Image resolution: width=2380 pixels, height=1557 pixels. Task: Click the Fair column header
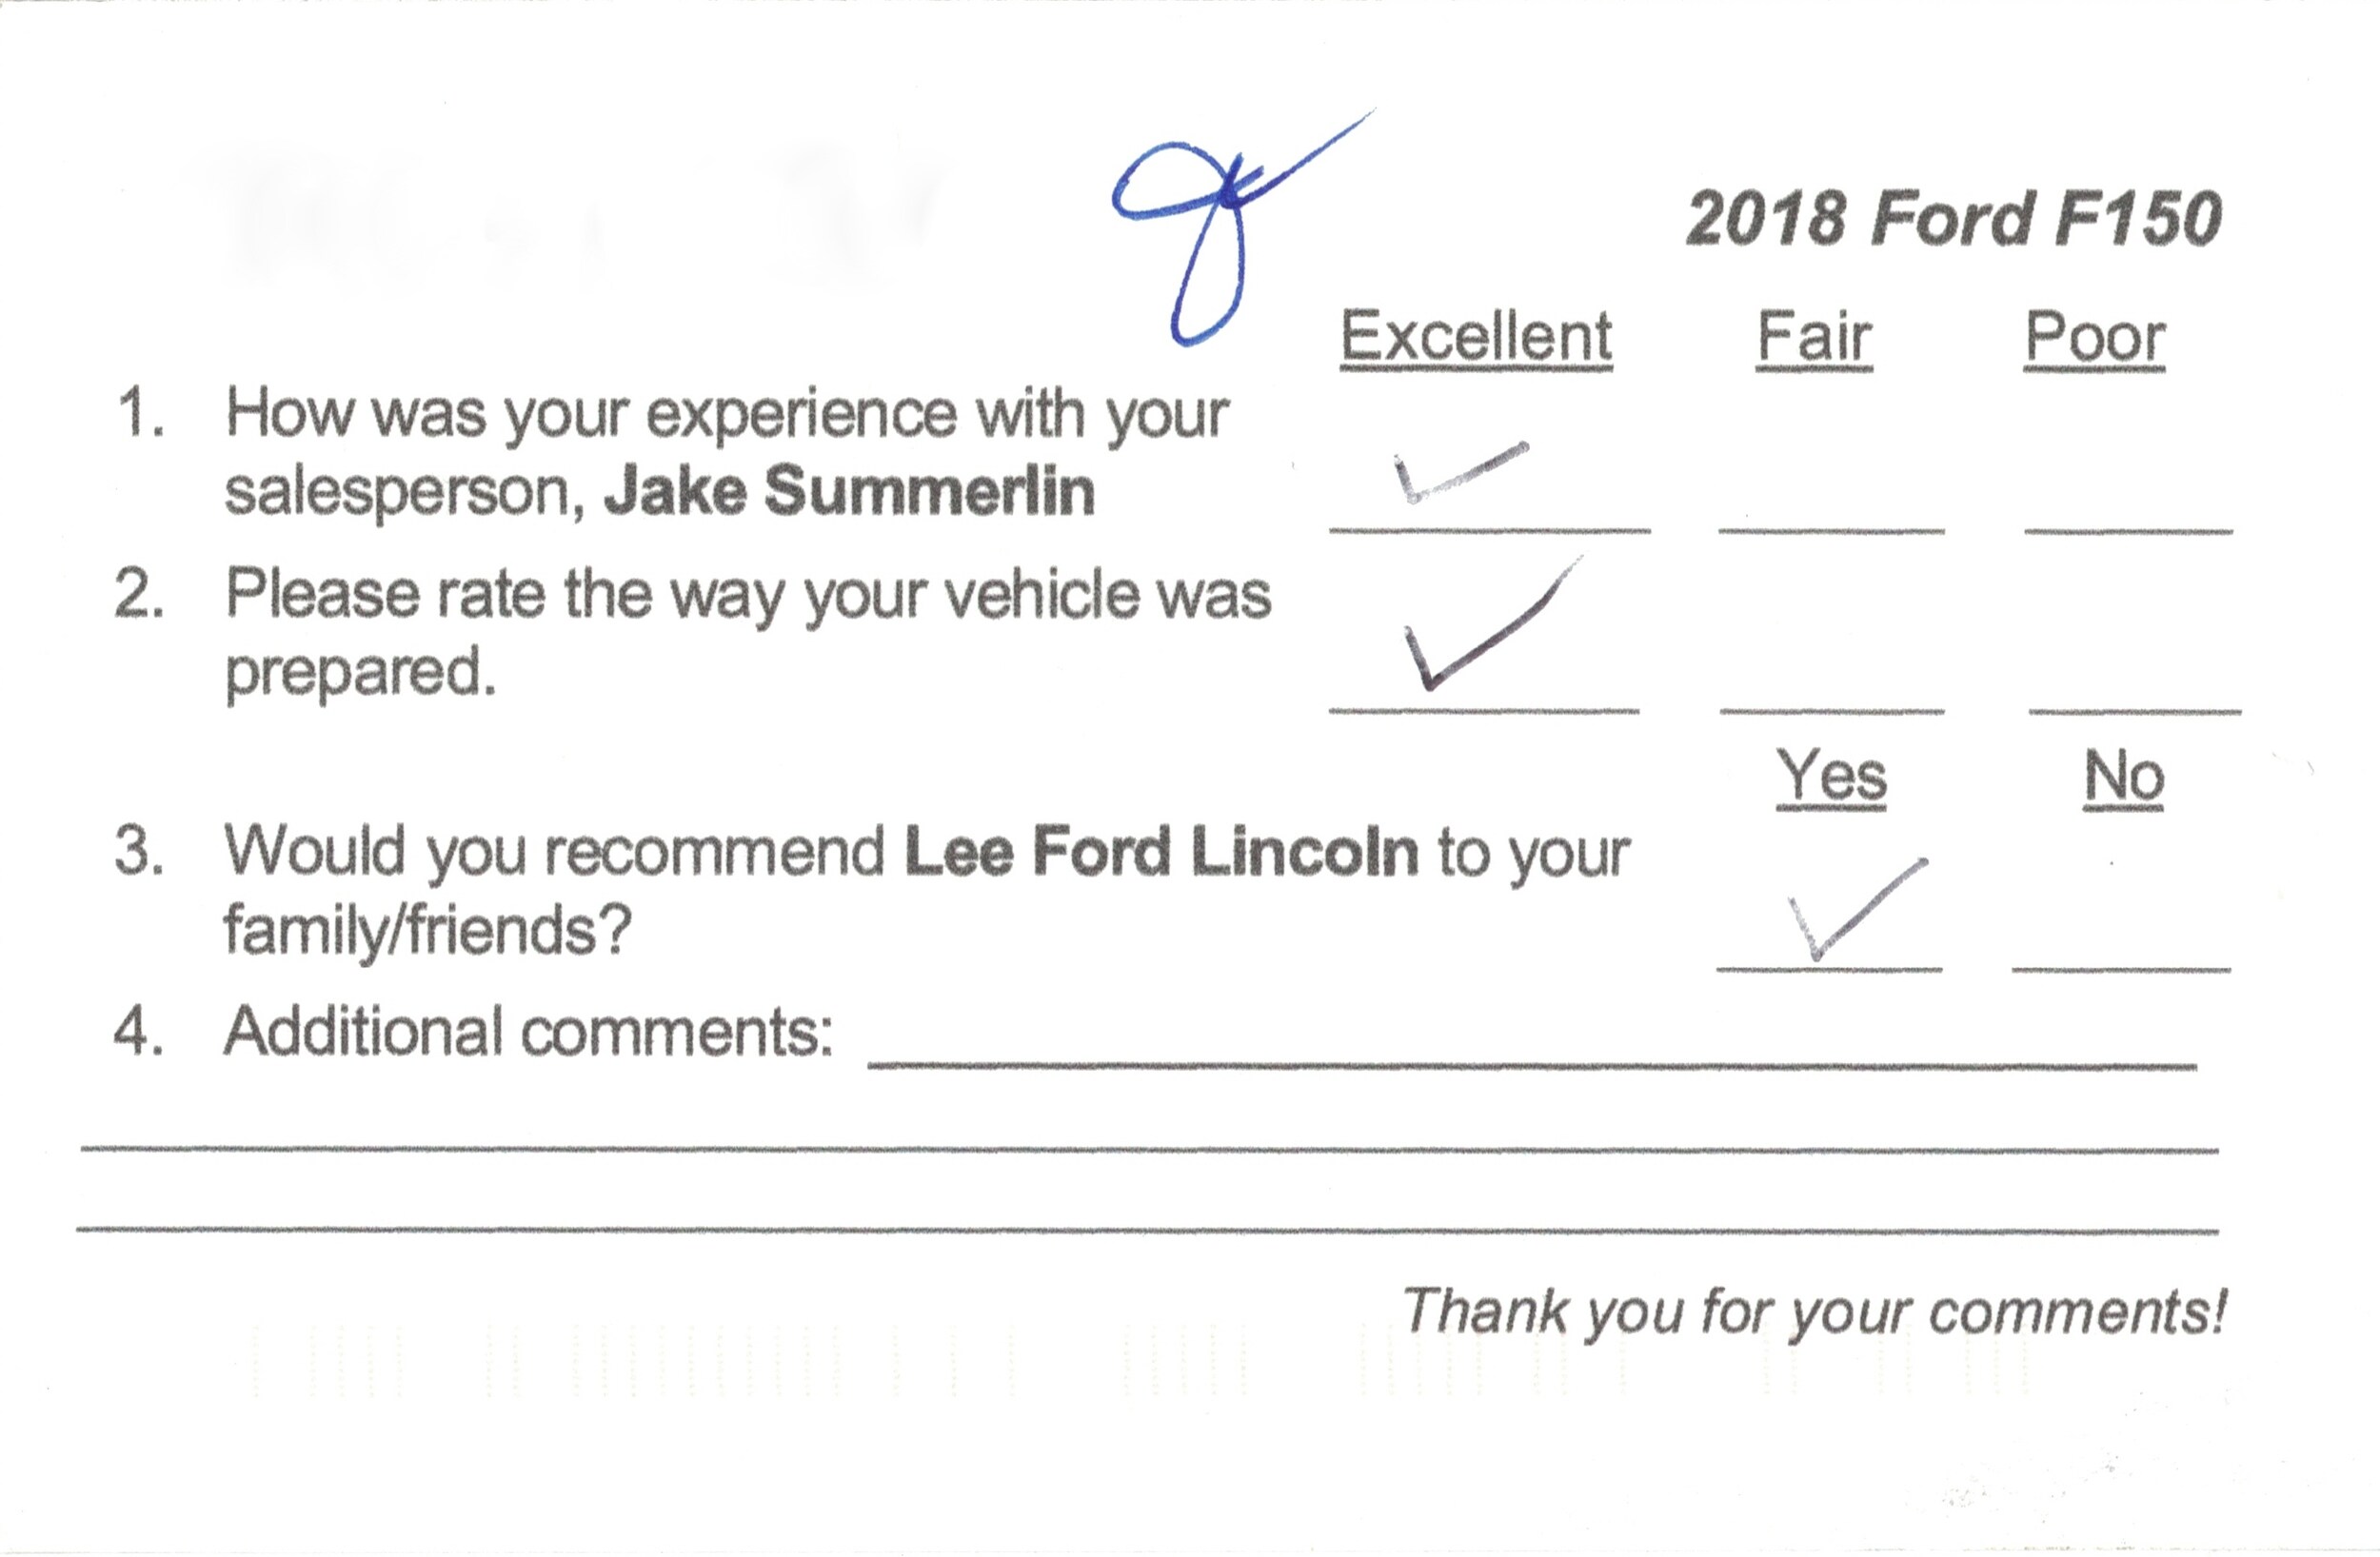1814,338
